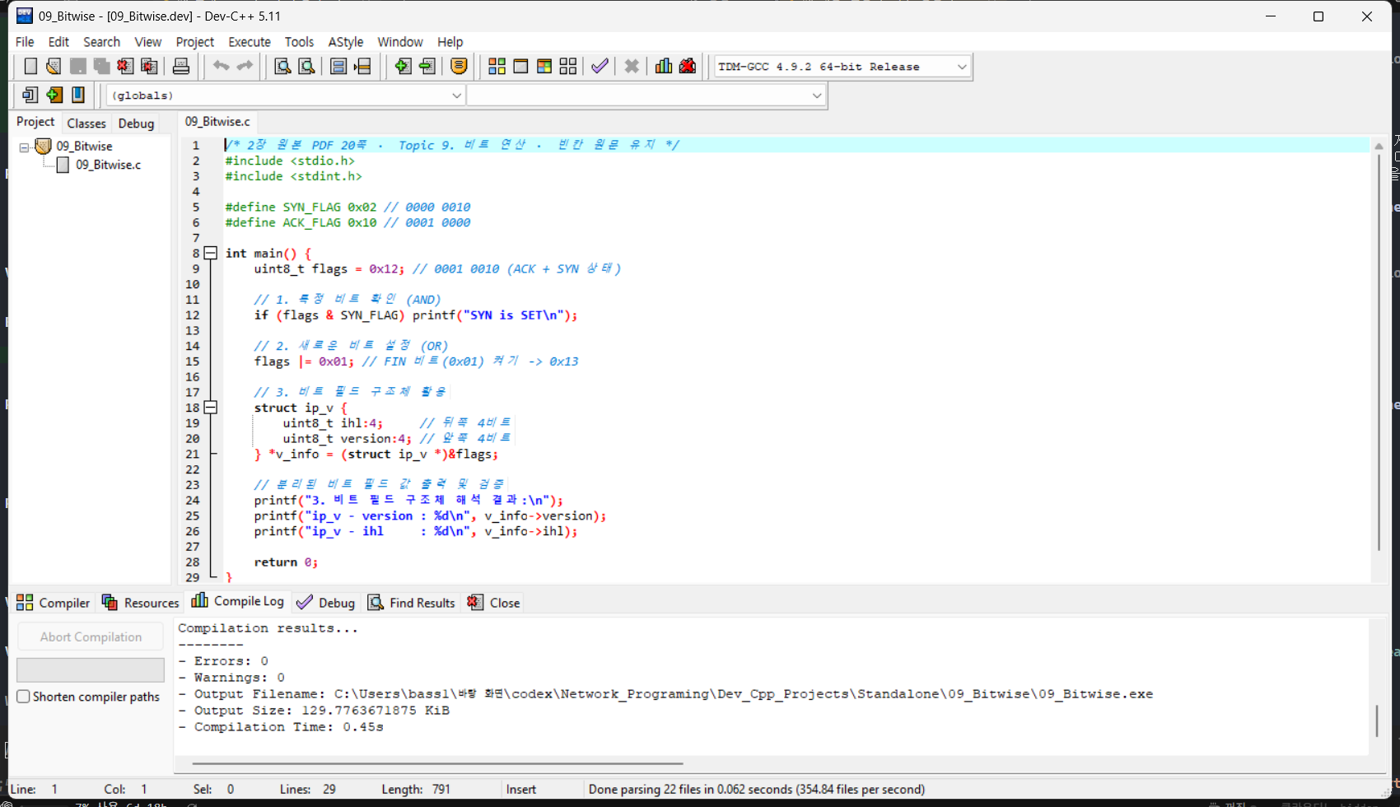Click the Compile four-squares icon

[x=497, y=67]
